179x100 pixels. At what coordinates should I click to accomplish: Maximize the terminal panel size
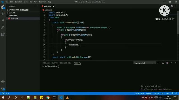coord(171,63)
